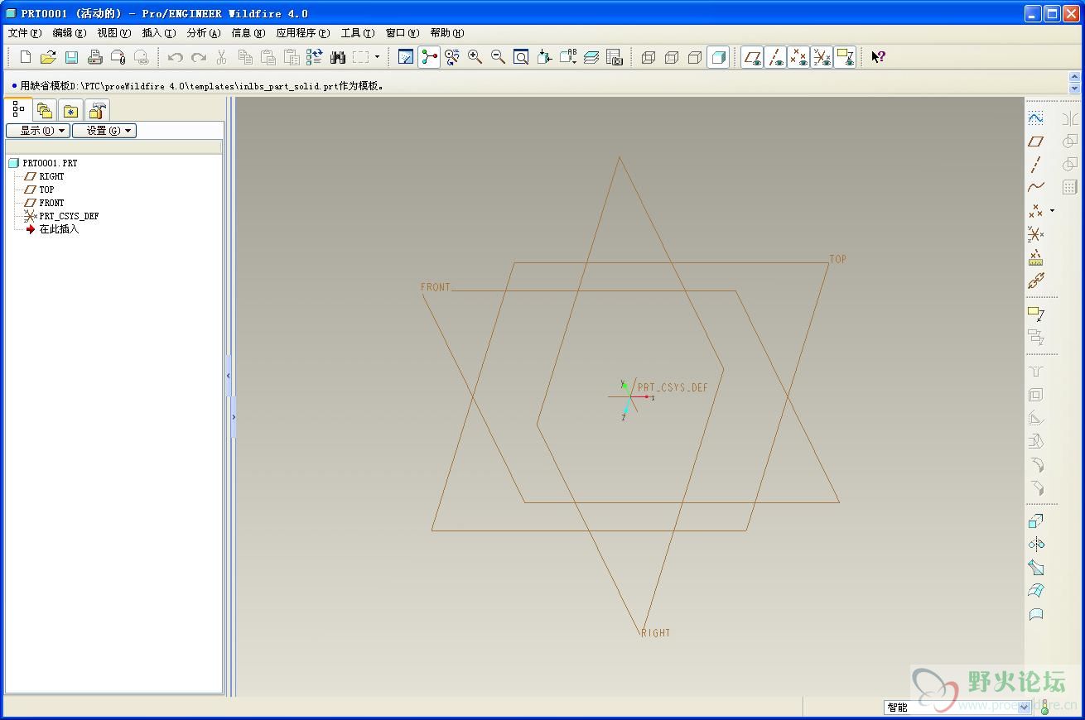
Task: Select the Datum Coordinate System tool
Action: click(1035, 234)
